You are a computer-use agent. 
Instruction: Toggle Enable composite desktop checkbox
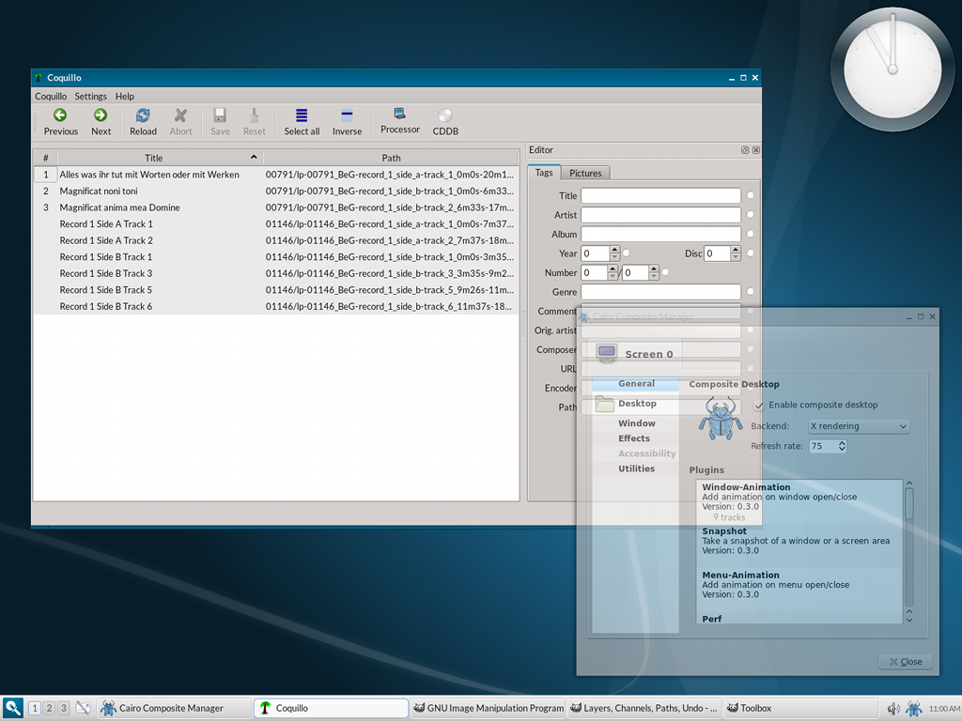pos(759,406)
